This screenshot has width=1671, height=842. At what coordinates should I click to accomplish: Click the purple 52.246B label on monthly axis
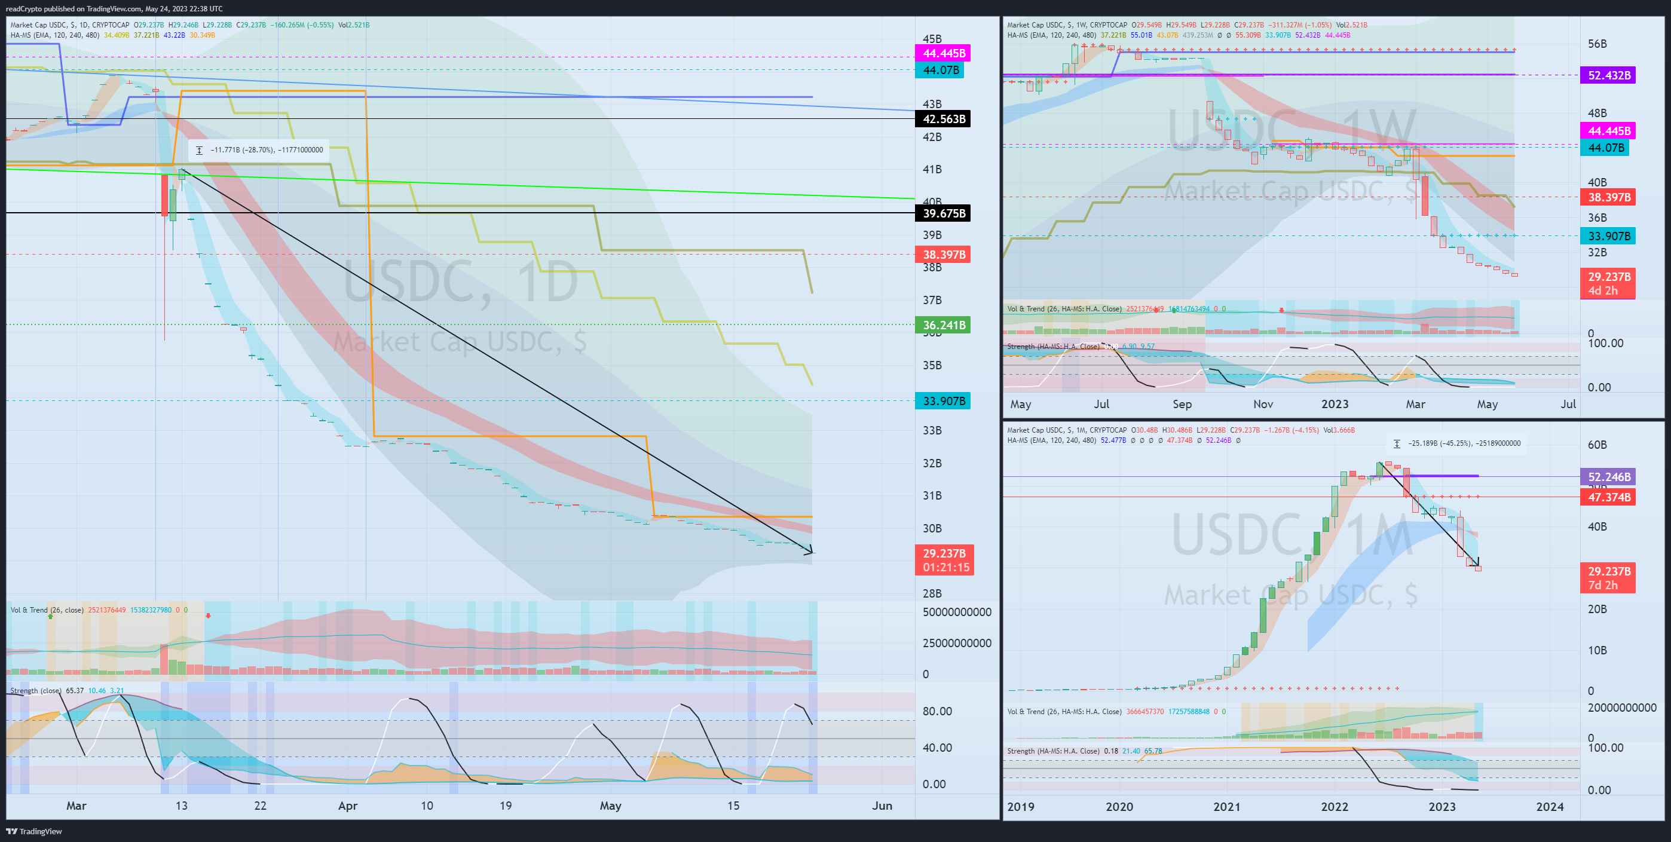coord(1608,477)
